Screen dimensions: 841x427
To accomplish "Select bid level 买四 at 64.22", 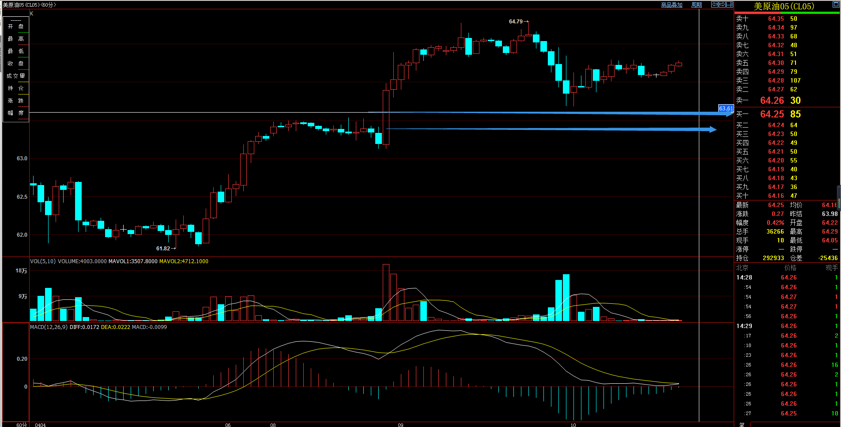I will [x=787, y=143].
